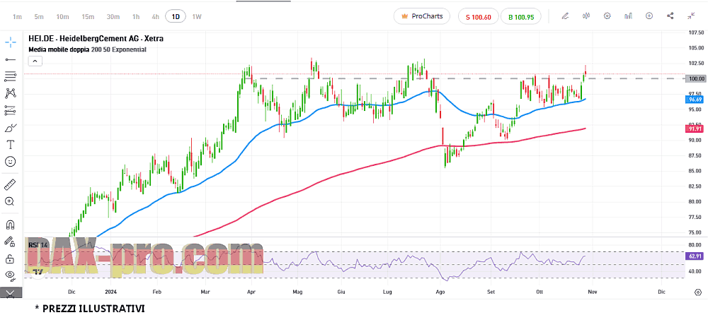Exit fullscreen with the collapse arrows
Viewport: 708px width, 315px height.
point(691,16)
